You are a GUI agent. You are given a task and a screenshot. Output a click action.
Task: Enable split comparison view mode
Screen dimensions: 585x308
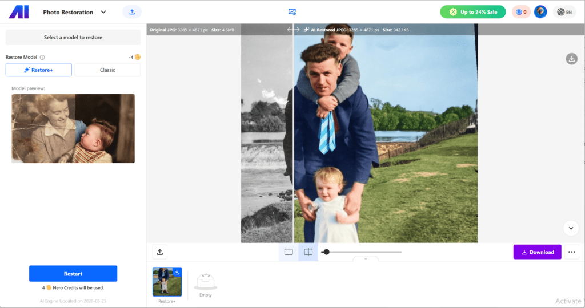(308, 252)
